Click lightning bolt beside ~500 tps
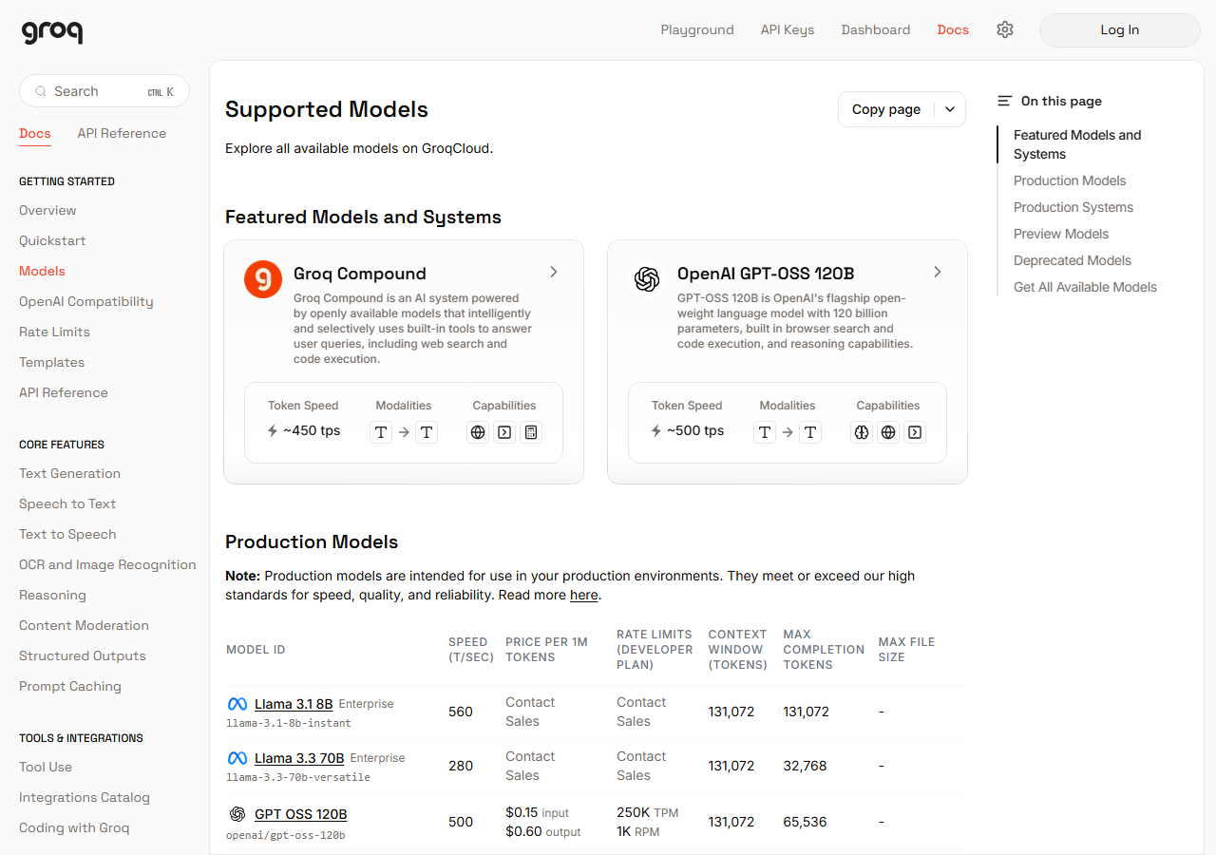 point(656,430)
